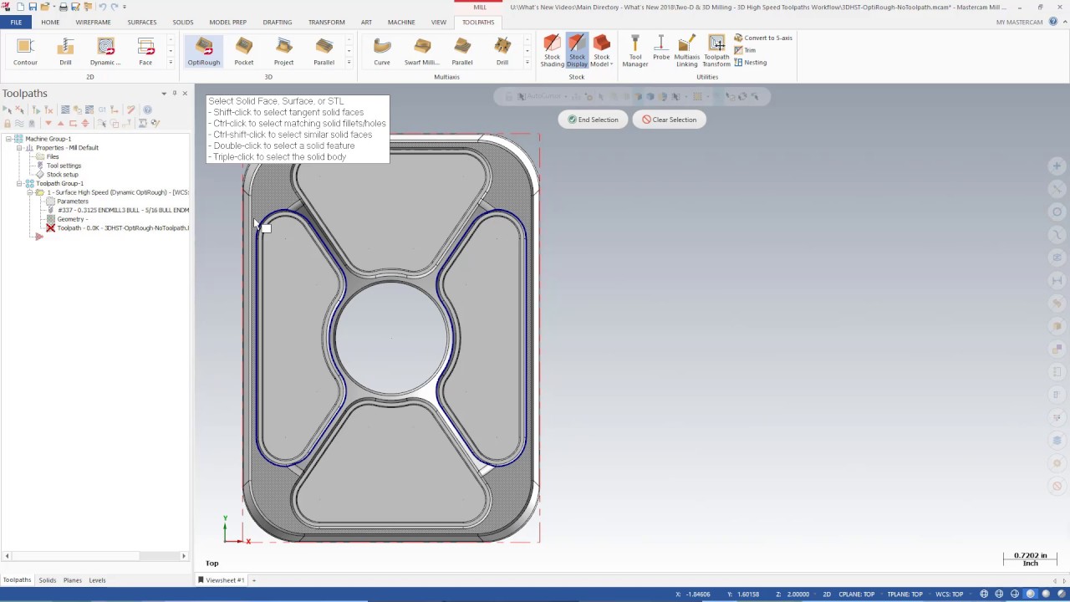This screenshot has width=1070, height=602.
Task: Select the Parameters tree item
Action: point(72,202)
